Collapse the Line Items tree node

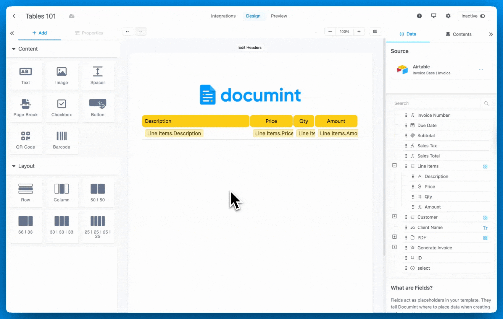[394, 165]
